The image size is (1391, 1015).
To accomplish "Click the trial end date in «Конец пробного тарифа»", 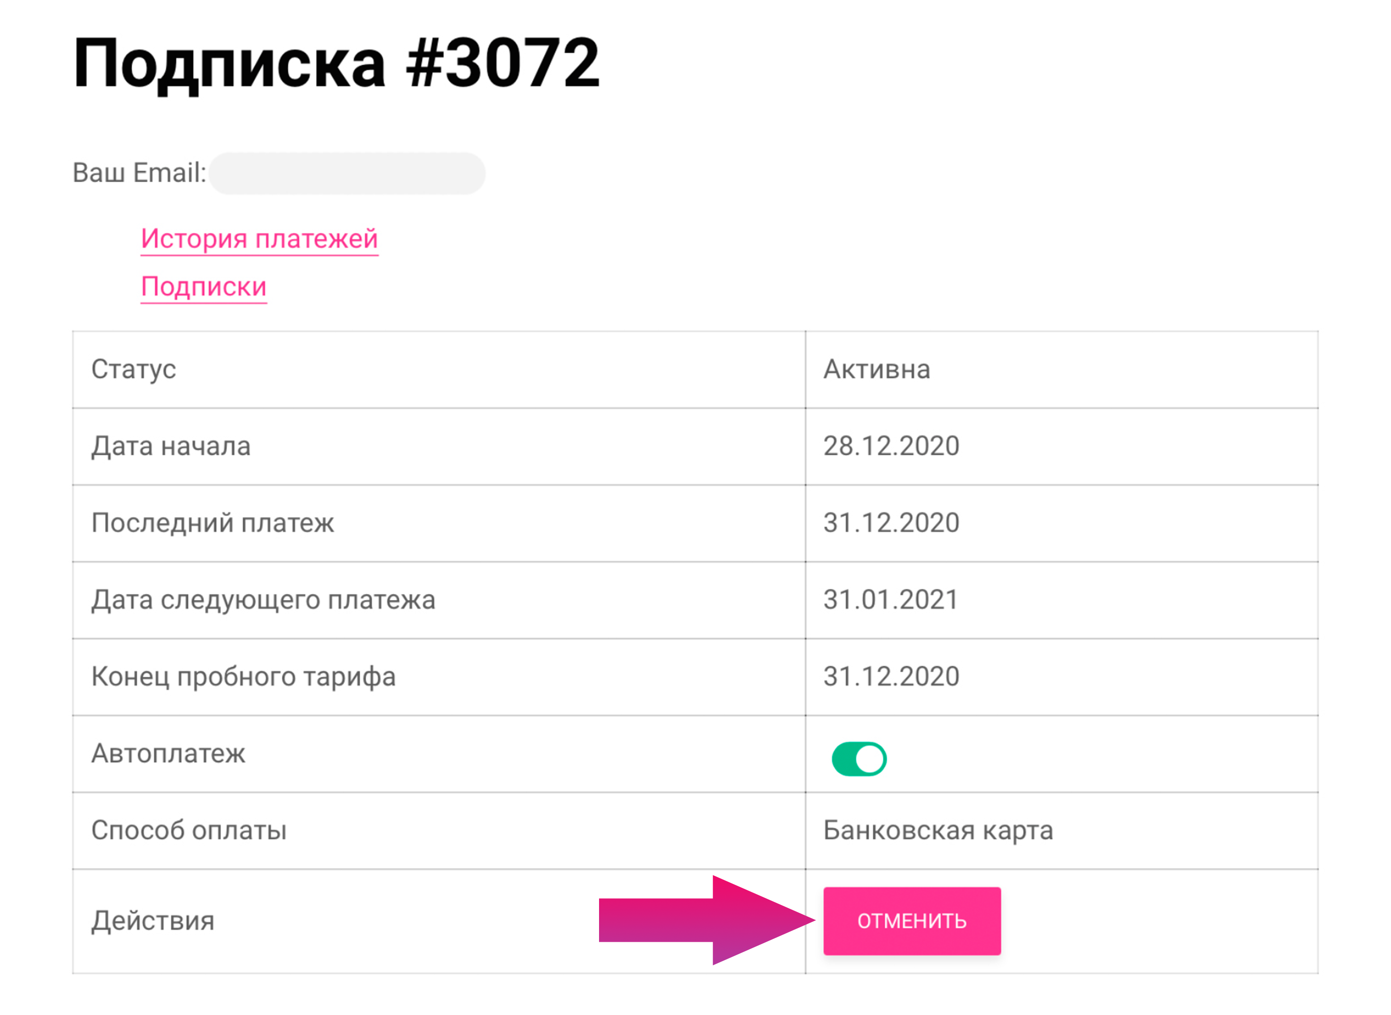I will 891,676.
